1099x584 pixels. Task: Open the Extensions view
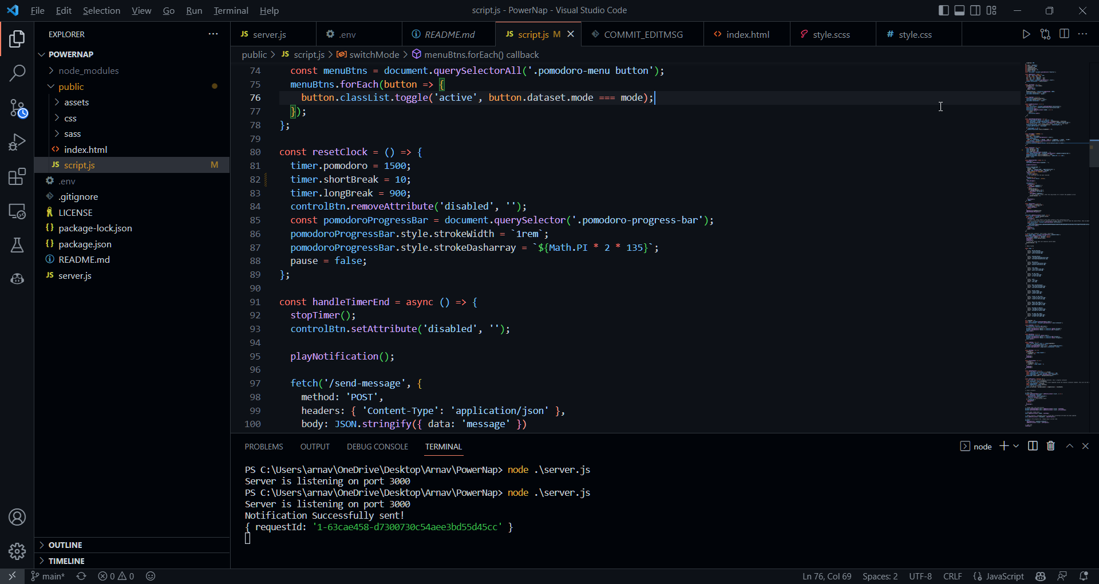[x=17, y=177]
